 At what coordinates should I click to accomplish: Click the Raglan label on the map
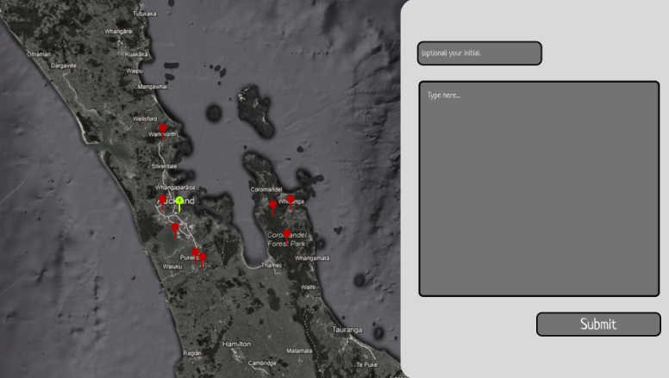(x=192, y=353)
